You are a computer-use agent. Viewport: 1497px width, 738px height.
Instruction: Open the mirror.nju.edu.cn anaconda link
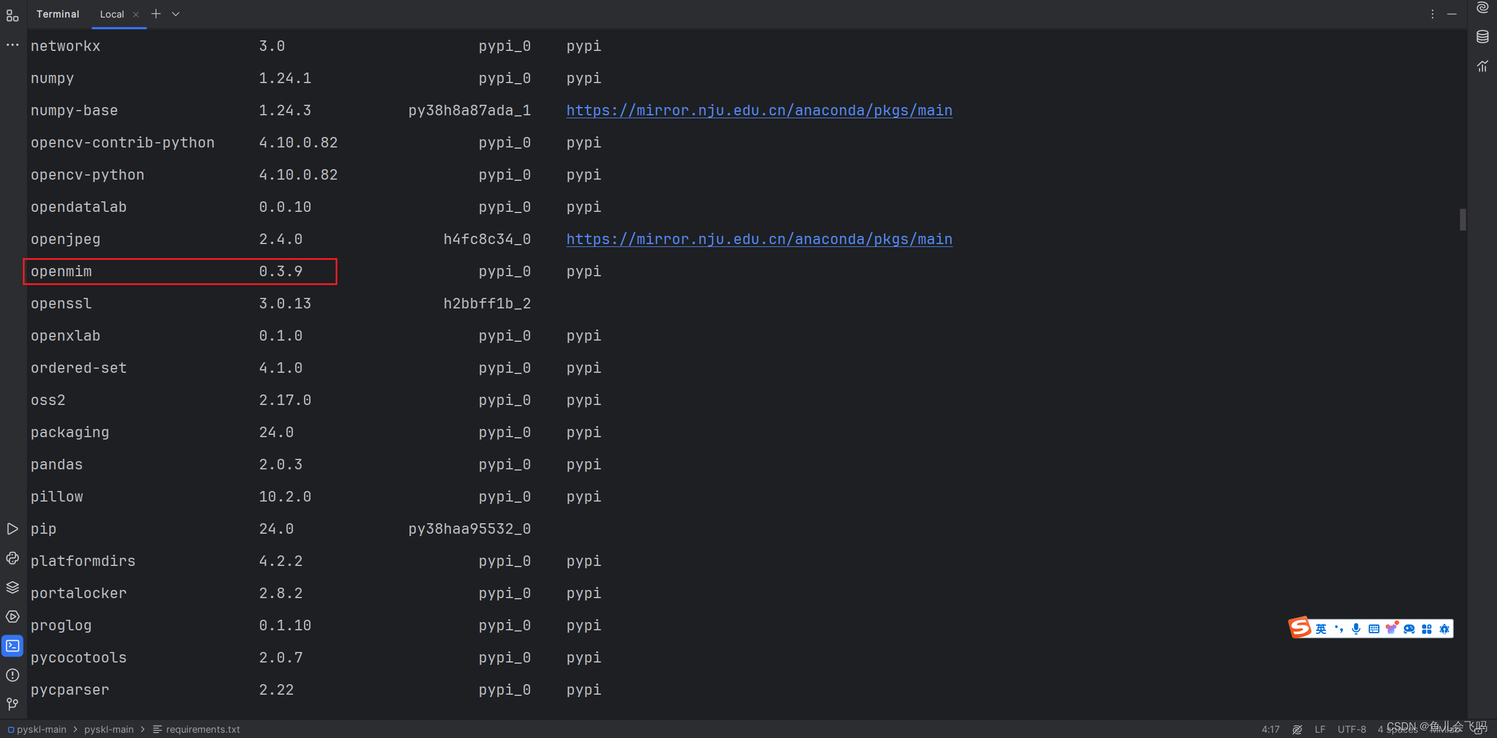click(x=758, y=110)
